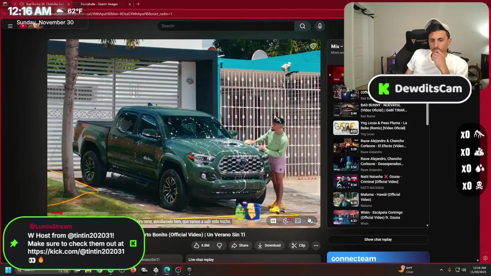Open volume control from the tray speaker icon
Screen dimensions: 491x276
pos(464,270)
